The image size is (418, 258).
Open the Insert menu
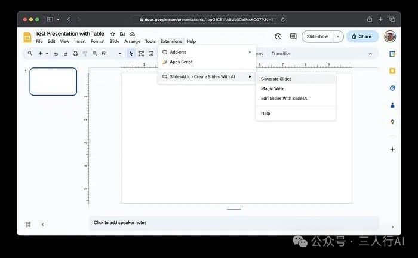point(80,41)
